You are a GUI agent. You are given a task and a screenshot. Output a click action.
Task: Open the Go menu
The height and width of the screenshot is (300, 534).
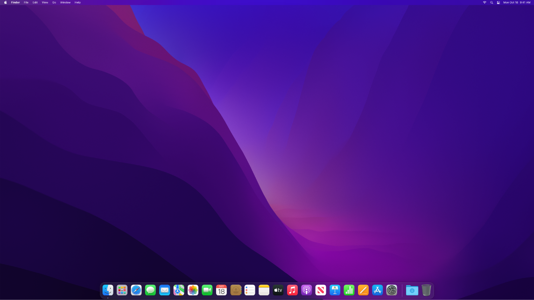pyautogui.click(x=54, y=2)
